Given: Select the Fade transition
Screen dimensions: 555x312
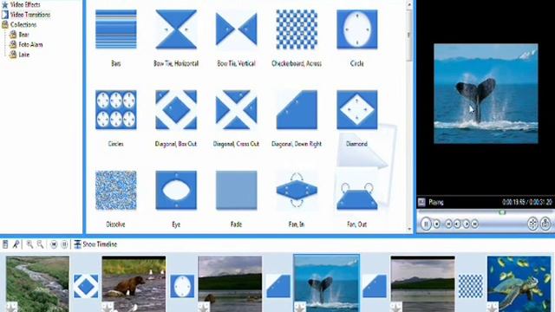Looking at the screenshot, I should pyautogui.click(x=236, y=191).
